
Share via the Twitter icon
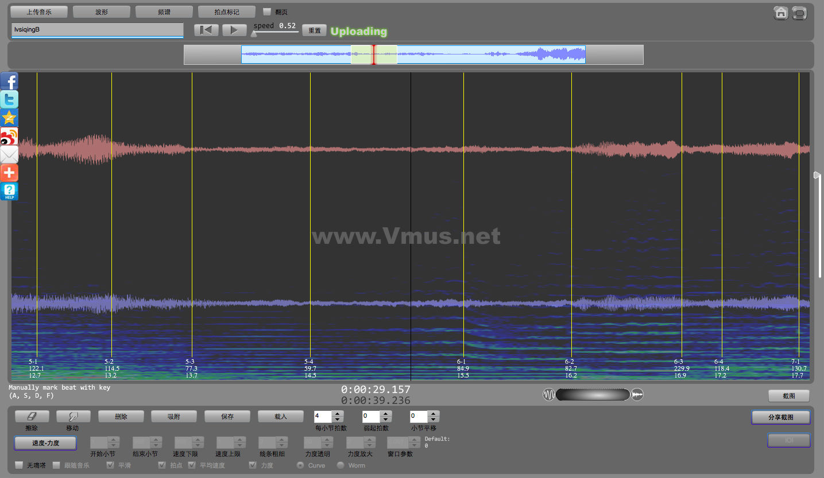click(x=9, y=99)
